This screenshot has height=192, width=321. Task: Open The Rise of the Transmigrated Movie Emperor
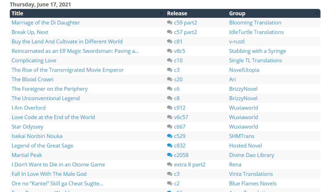tap(68, 70)
